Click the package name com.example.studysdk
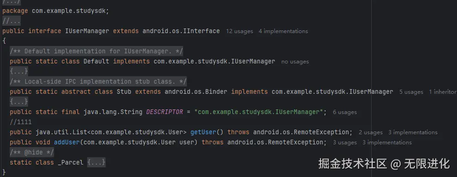The image size is (457, 177). coord(69,11)
